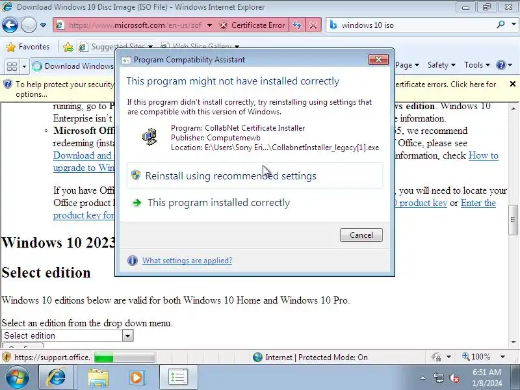Open the Help dropdown arrow

coord(510,65)
